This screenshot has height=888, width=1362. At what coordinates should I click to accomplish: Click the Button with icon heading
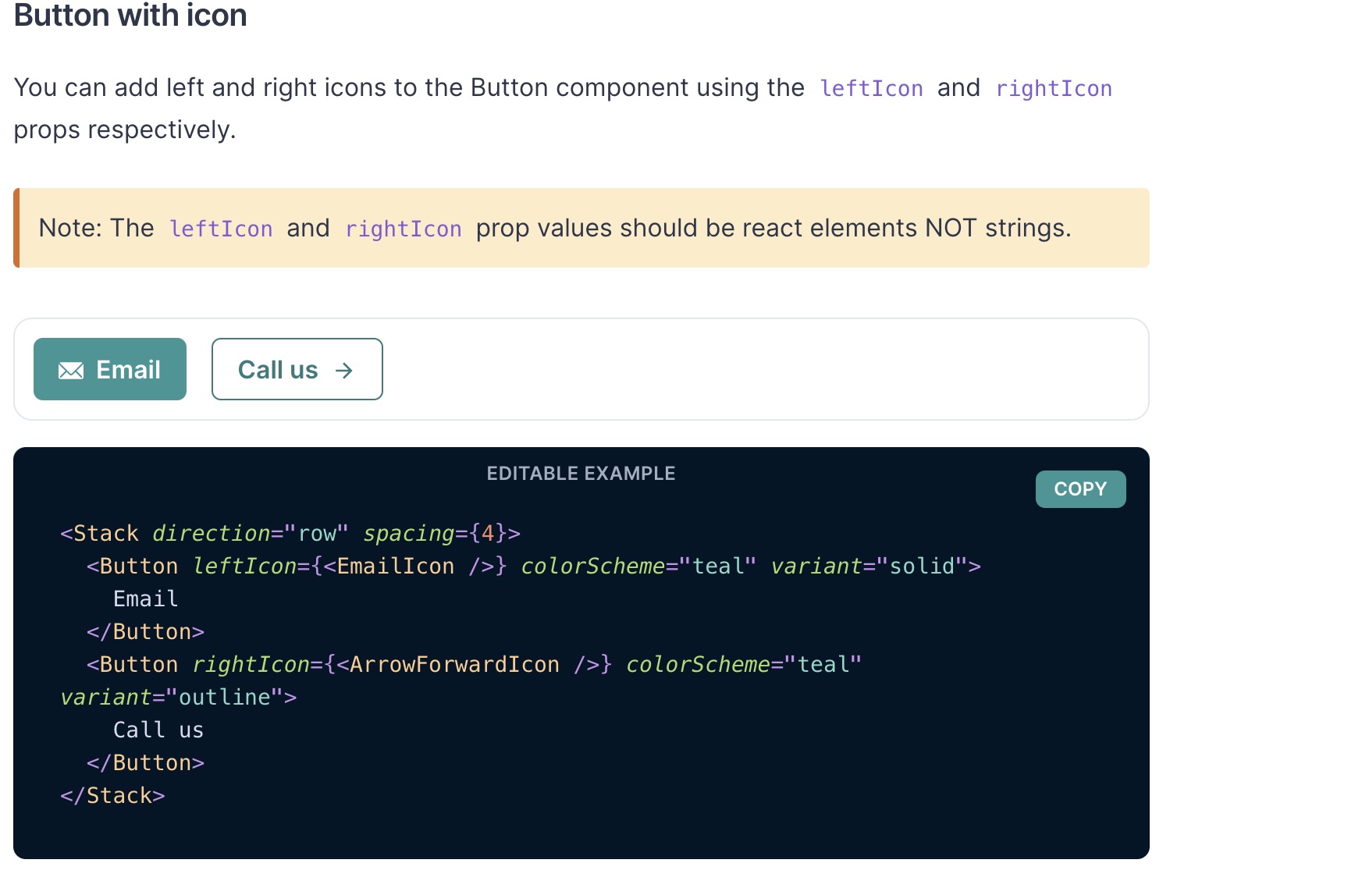click(x=130, y=16)
